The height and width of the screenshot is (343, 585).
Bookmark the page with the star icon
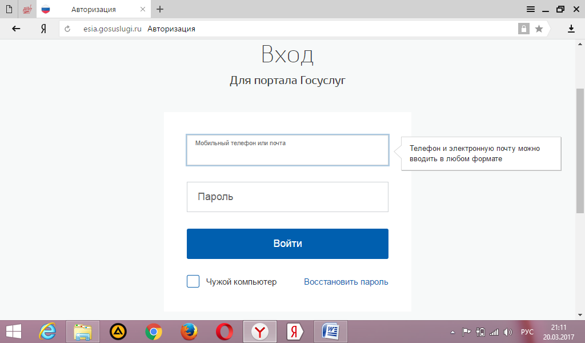(539, 29)
